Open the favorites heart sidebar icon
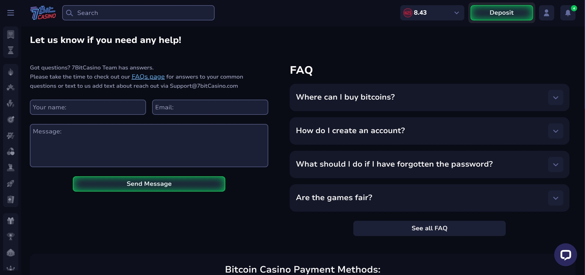The width and height of the screenshot is (585, 275). 11,34
